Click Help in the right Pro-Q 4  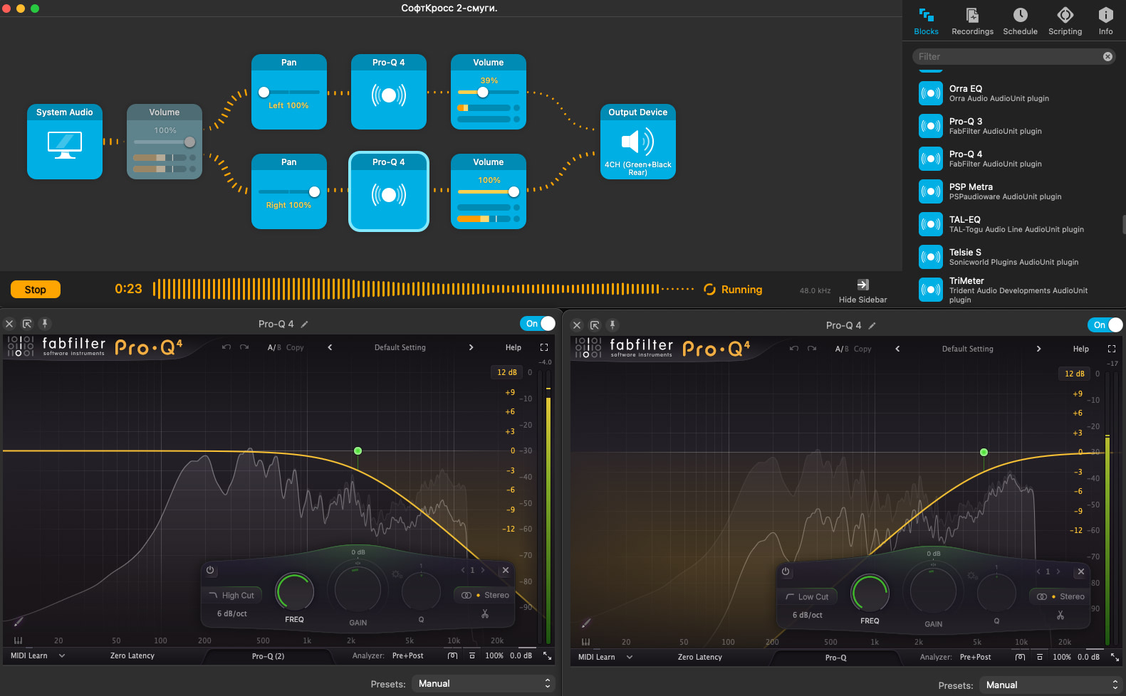(1081, 349)
